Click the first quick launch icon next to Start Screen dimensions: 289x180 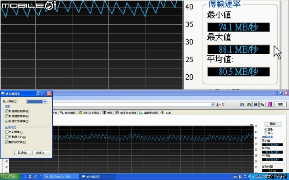pyautogui.click(x=25, y=177)
